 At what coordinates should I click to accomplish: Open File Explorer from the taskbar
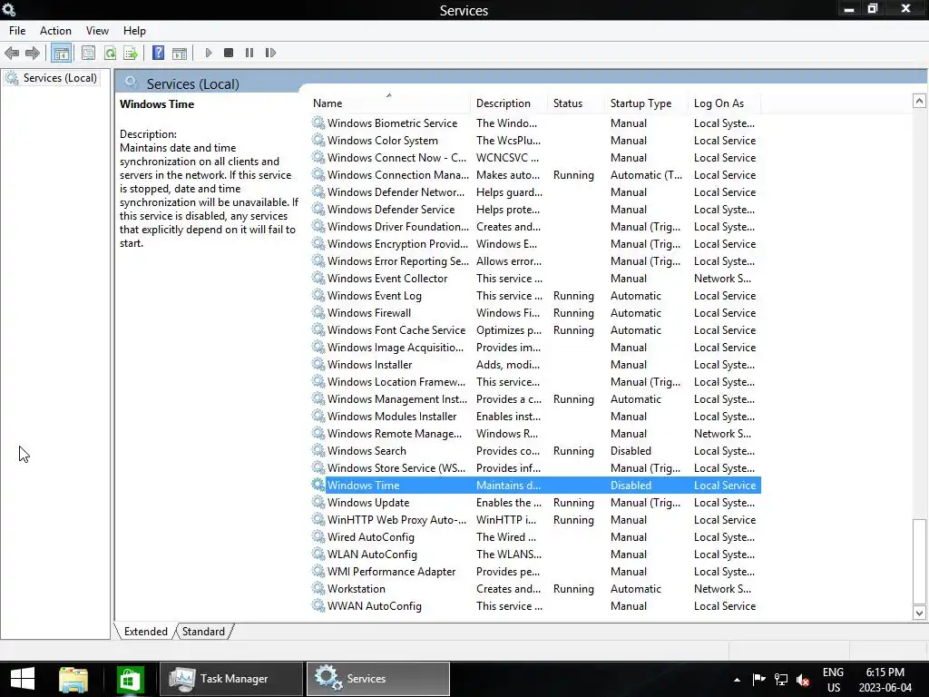click(73, 679)
